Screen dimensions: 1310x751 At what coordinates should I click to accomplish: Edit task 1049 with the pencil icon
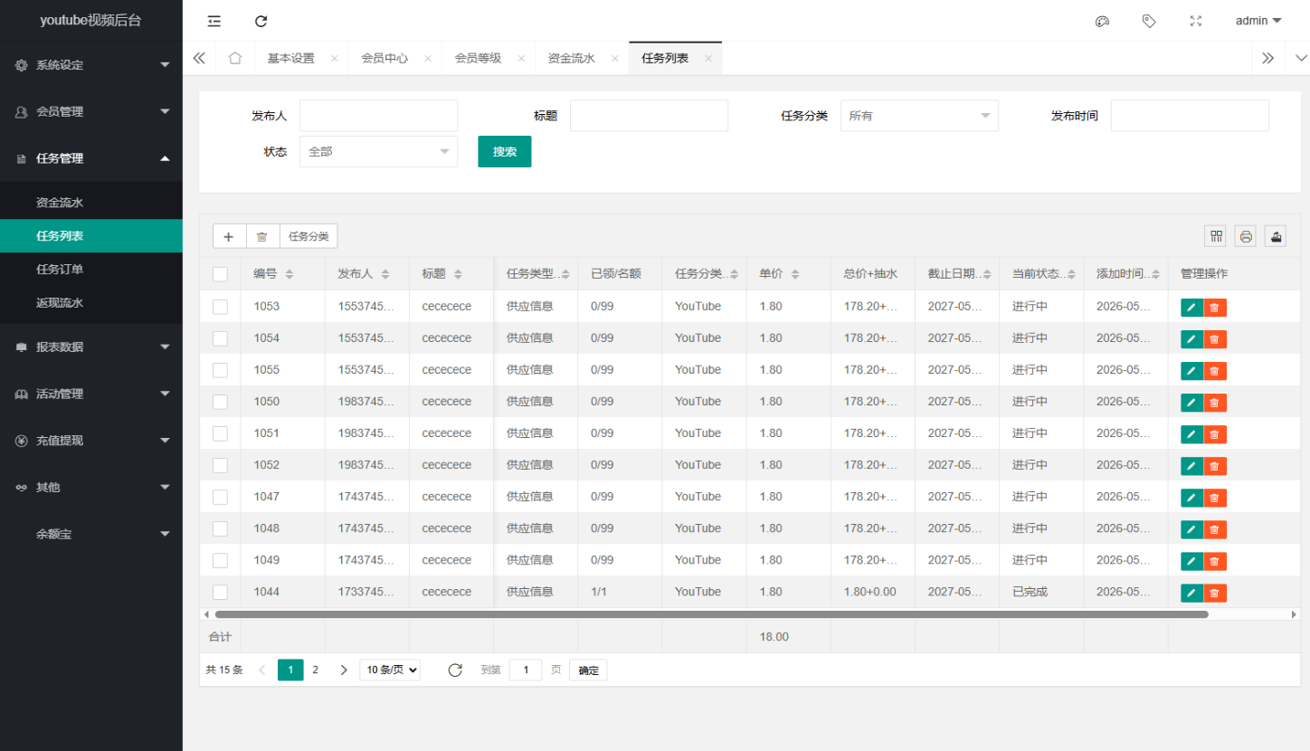click(x=1191, y=561)
